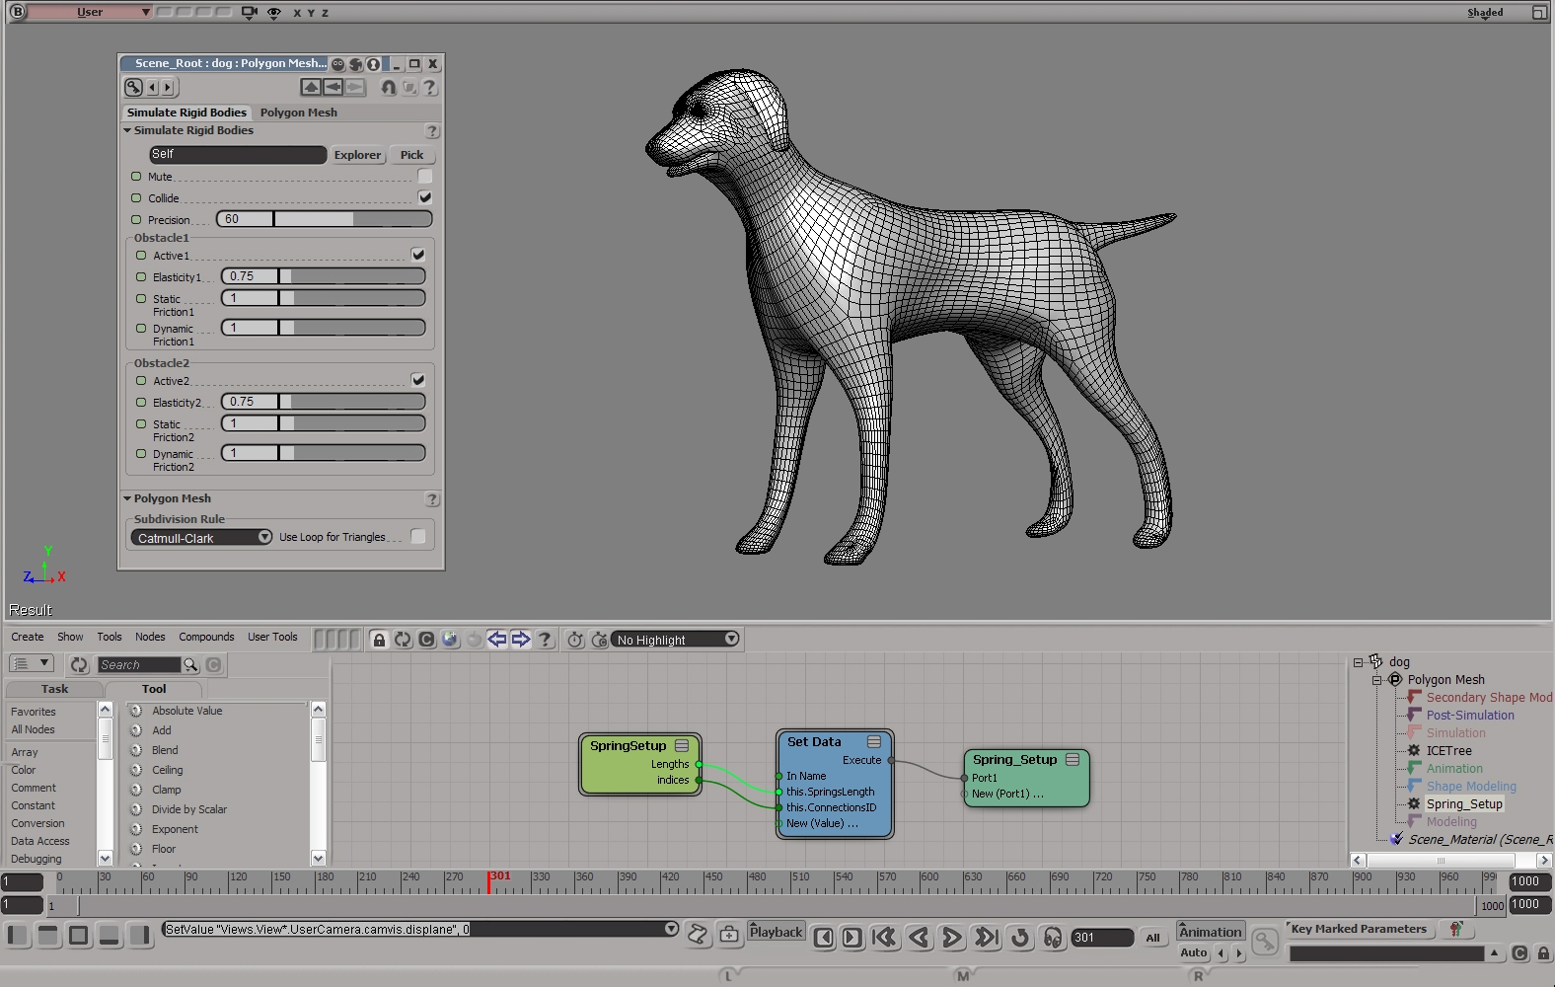Click the up-arrow navigation icon in property panel
The width and height of the screenshot is (1555, 987).
click(311, 88)
